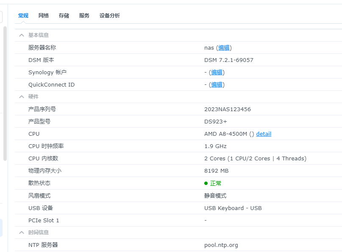Viewport: 342px width, 252px height.
Task: Select the USB Keyboard device entry
Action: pos(233,208)
